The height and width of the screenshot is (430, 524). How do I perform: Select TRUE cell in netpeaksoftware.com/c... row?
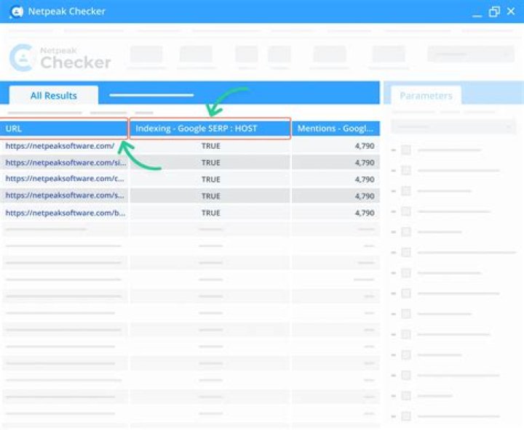pyautogui.click(x=210, y=179)
